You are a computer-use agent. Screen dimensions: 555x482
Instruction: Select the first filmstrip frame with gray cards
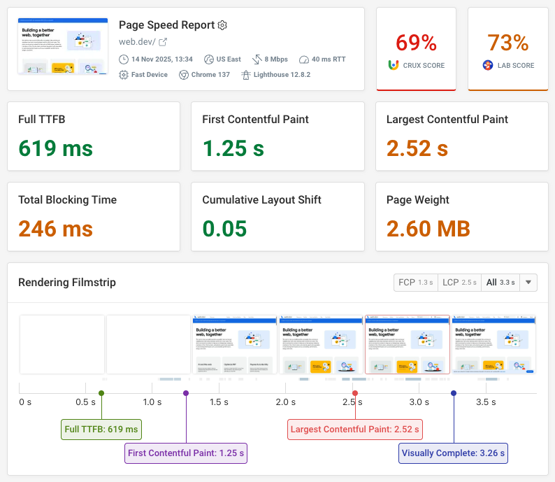pos(235,345)
